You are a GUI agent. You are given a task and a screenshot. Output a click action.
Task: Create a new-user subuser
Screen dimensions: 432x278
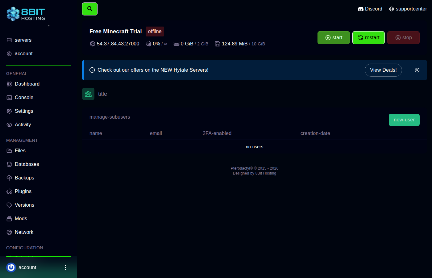[404, 120]
